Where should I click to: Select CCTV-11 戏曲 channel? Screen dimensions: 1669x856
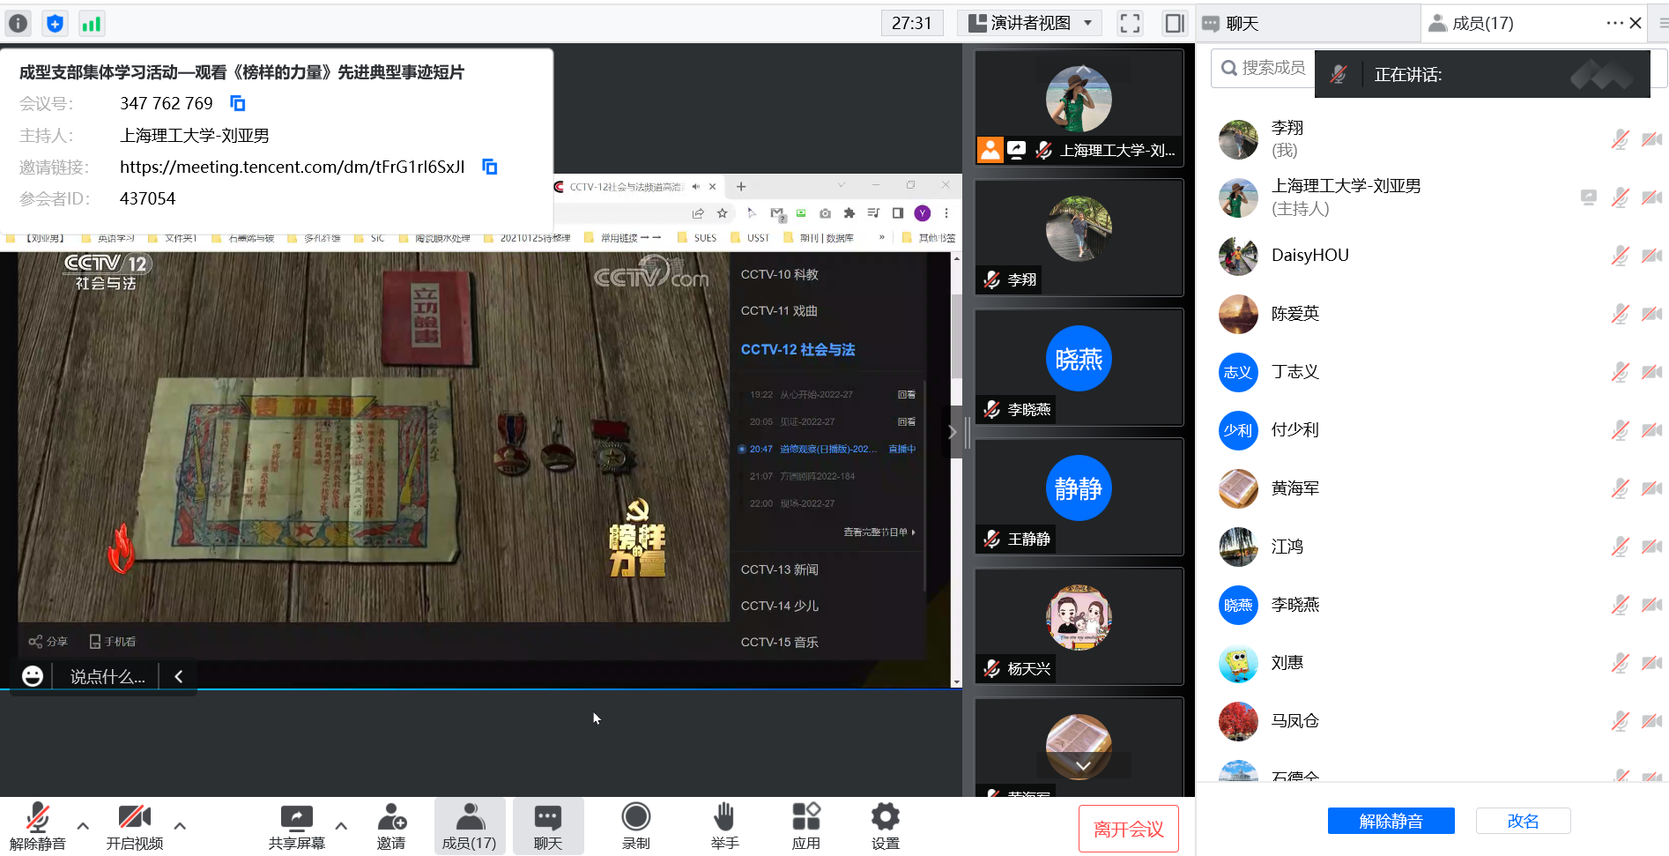pyautogui.click(x=779, y=310)
